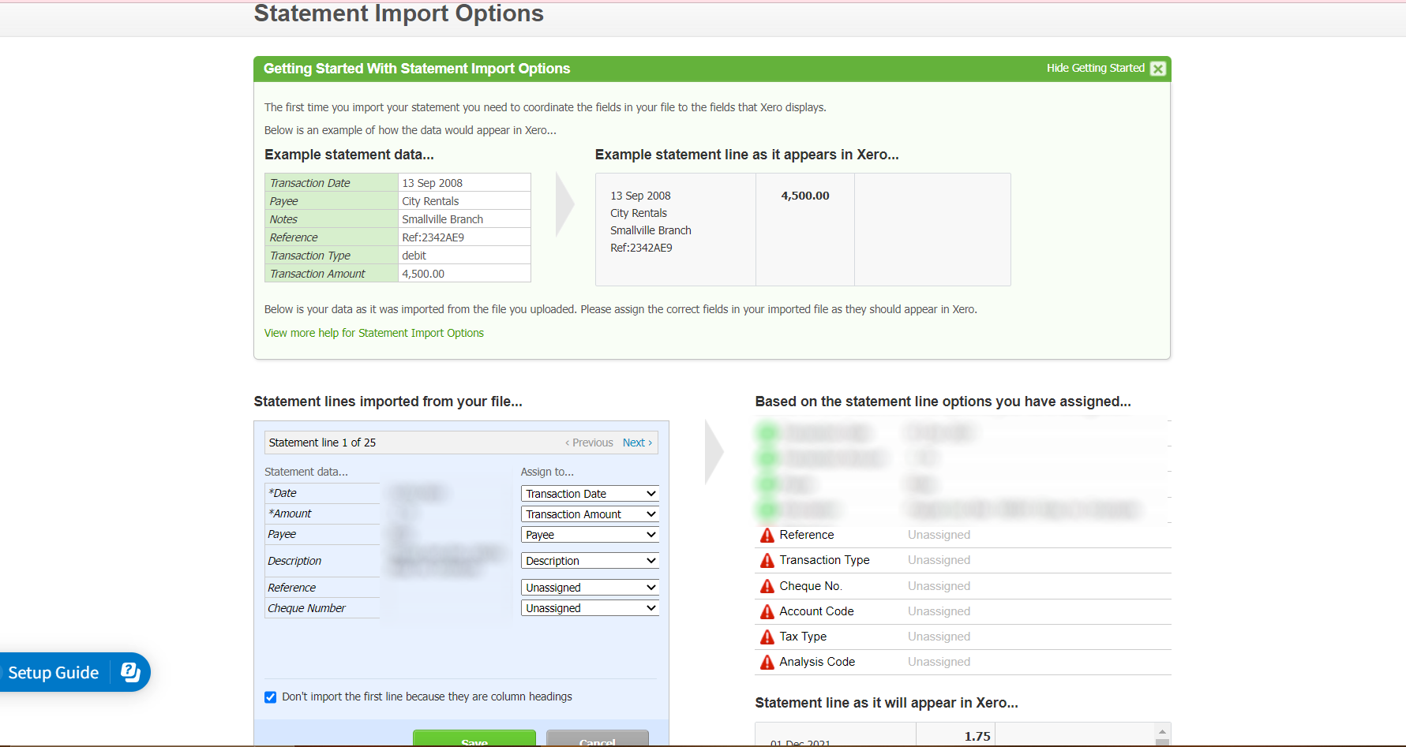The height and width of the screenshot is (747, 1406).
Task: Click the Unassigned value beside Analysis Code
Action: (x=939, y=662)
